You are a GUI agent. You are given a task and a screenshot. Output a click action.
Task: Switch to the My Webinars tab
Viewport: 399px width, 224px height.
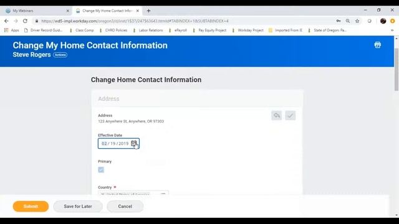click(x=37, y=11)
